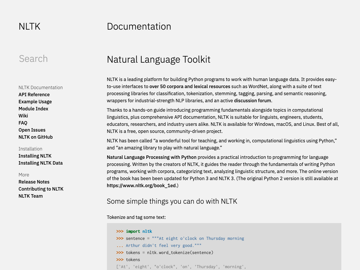Click the Search input field
Screen dimensions: 360x270
click(x=53, y=59)
